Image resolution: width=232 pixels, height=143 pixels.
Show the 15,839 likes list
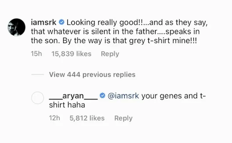click(71, 54)
